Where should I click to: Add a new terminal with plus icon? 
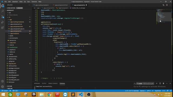pos(157,84)
